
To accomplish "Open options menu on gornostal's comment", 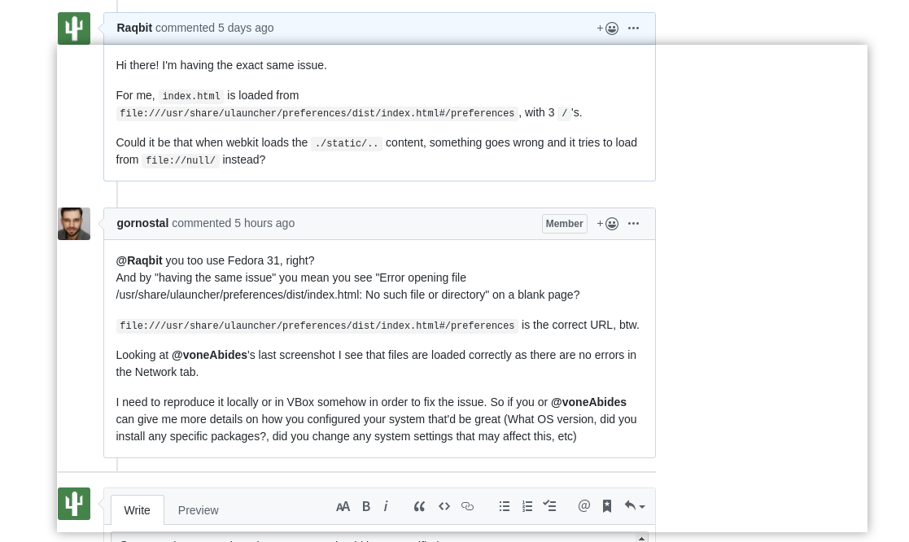I will pyautogui.click(x=634, y=223).
